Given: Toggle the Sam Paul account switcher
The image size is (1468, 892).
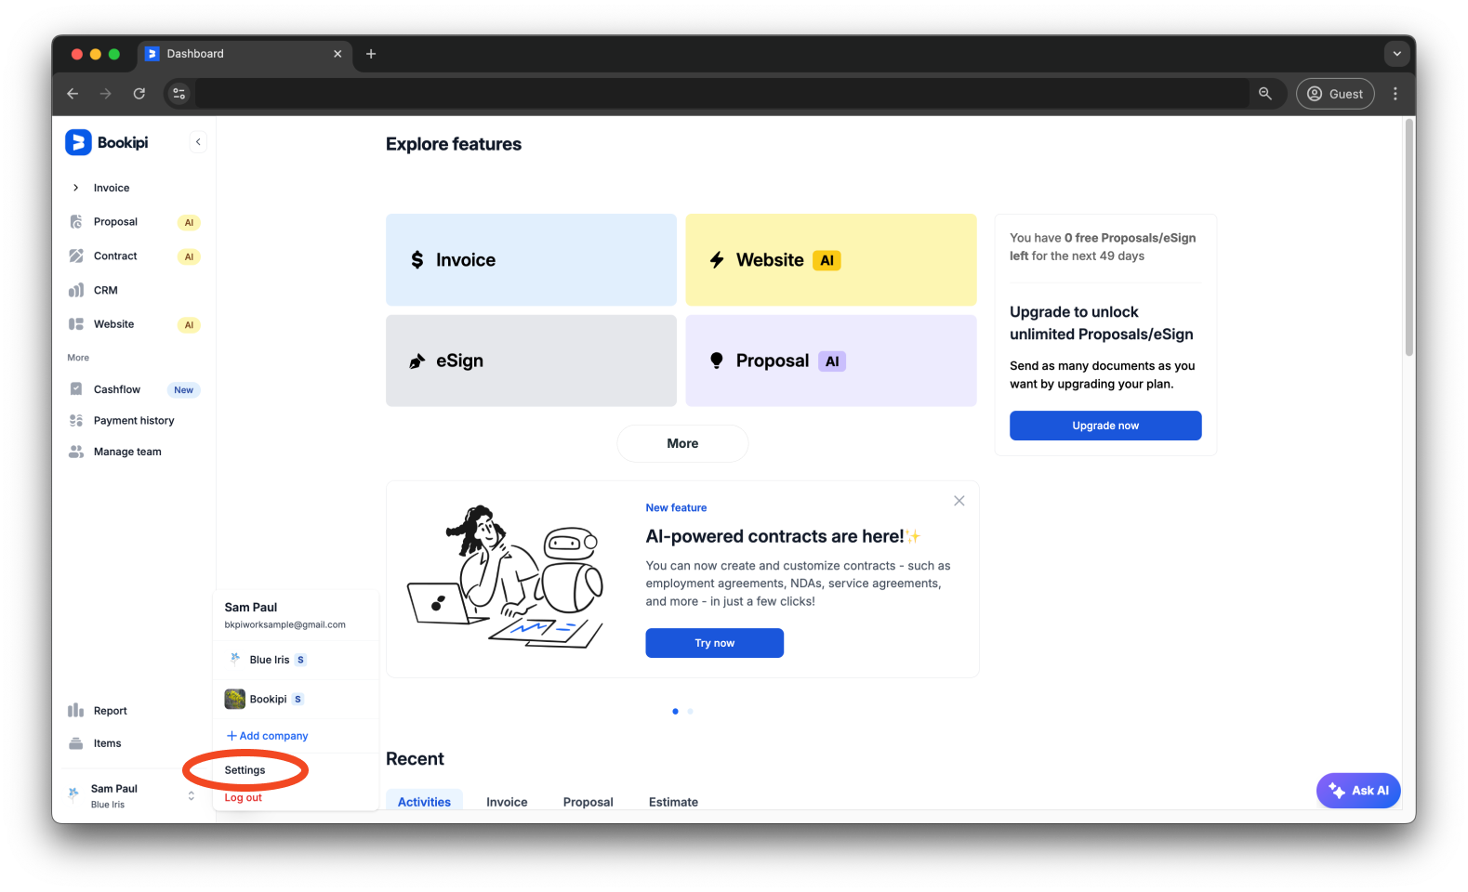Looking at the screenshot, I should click(191, 796).
